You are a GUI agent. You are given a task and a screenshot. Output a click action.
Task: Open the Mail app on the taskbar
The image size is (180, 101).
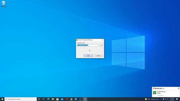tap(62, 99)
